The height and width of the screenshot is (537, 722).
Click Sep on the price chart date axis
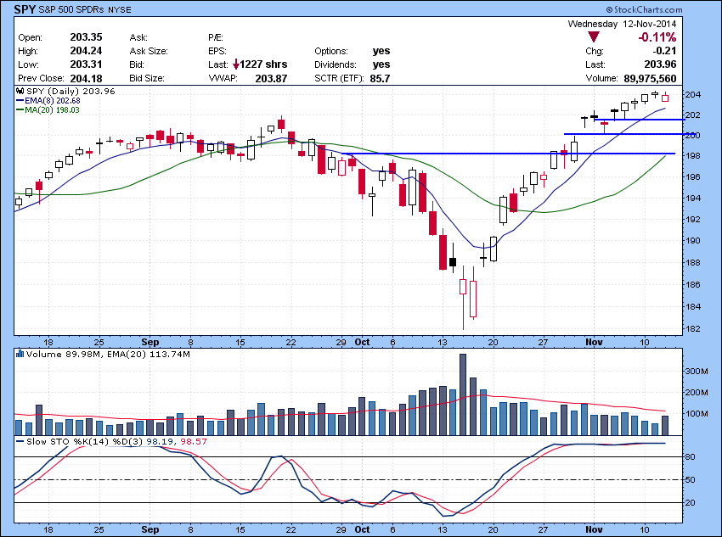tap(150, 342)
